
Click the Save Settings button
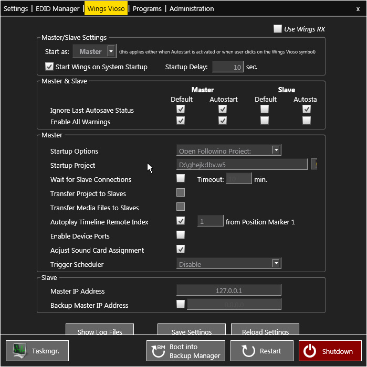tap(192, 330)
